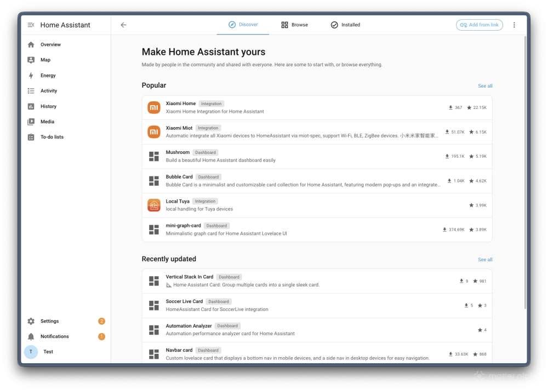Click the 374.69K download count
This screenshot has width=548, height=390.
pyautogui.click(x=453, y=230)
